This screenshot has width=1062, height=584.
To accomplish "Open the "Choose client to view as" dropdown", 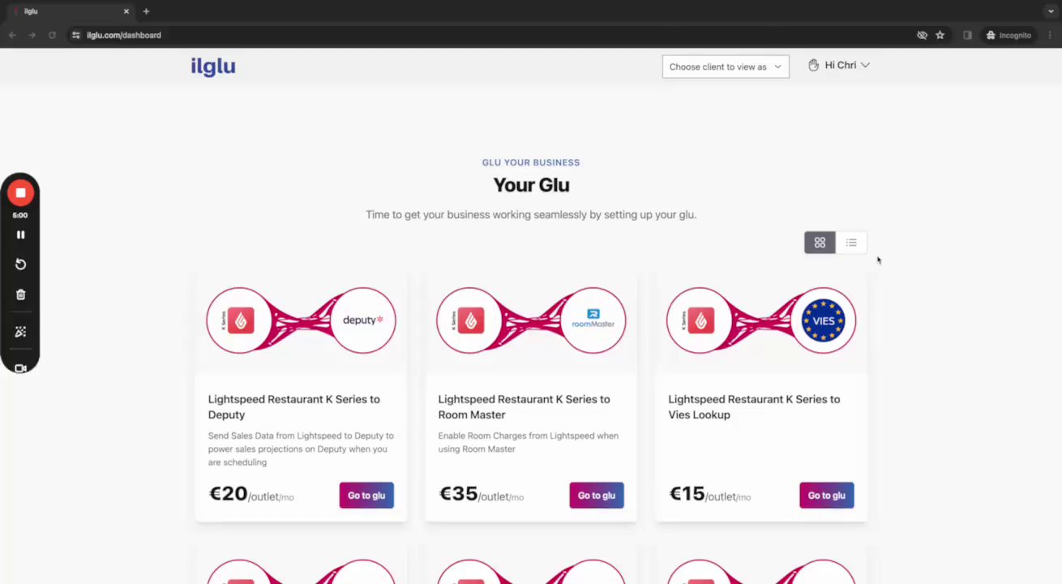I will coord(725,67).
